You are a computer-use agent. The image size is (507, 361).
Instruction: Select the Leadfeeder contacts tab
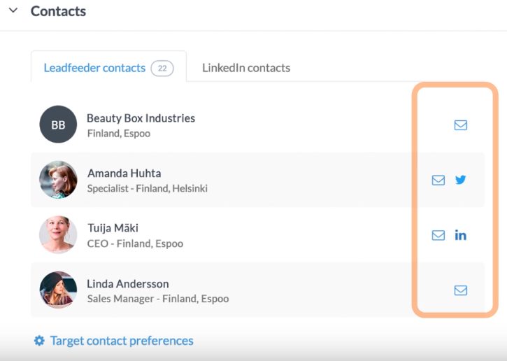coord(94,68)
